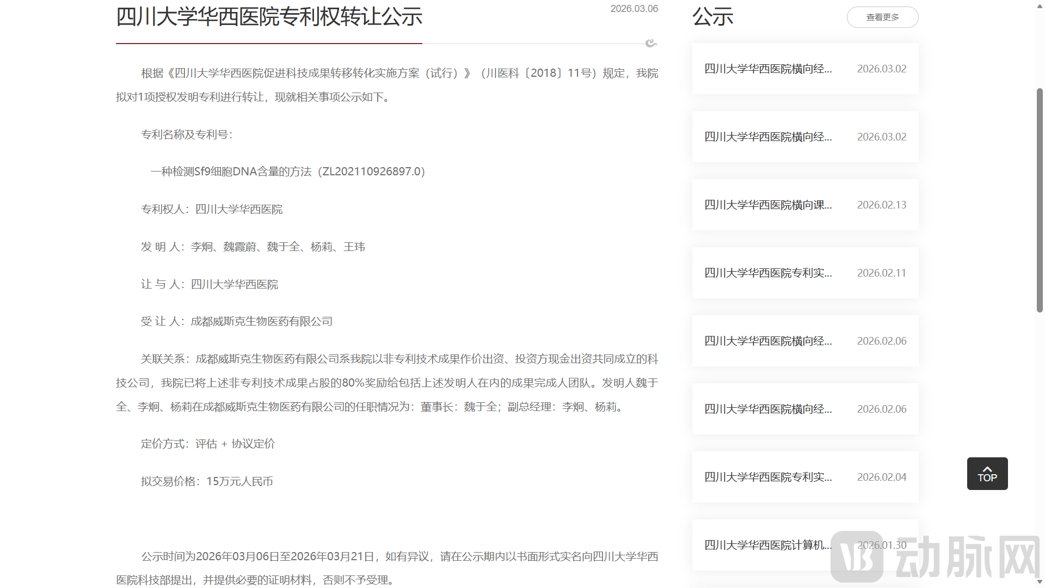Click the article publish date 2026.03.06

(634, 8)
